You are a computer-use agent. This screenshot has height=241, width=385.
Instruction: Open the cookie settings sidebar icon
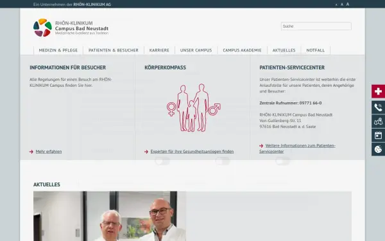[378, 149]
